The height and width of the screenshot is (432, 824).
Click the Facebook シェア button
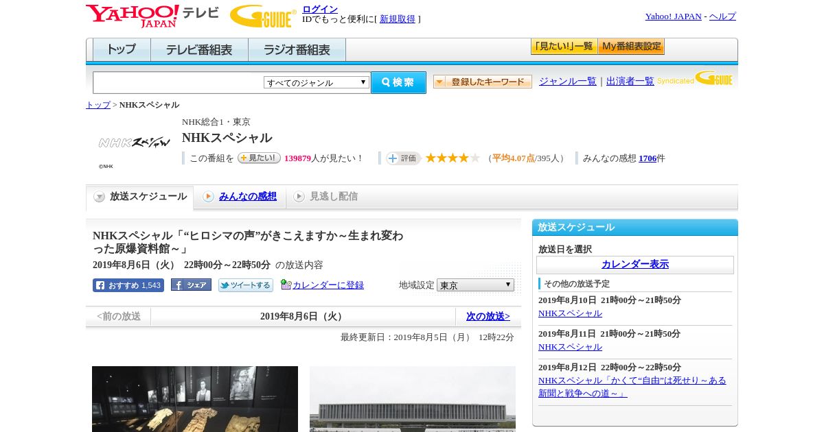point(191,285)
